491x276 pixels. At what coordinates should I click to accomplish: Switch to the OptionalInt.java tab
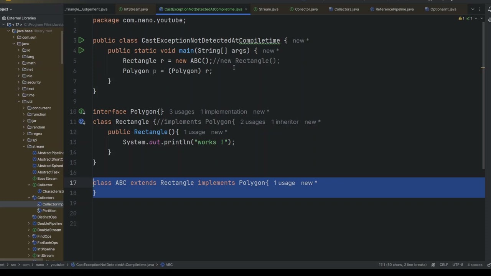click(440, 9)
